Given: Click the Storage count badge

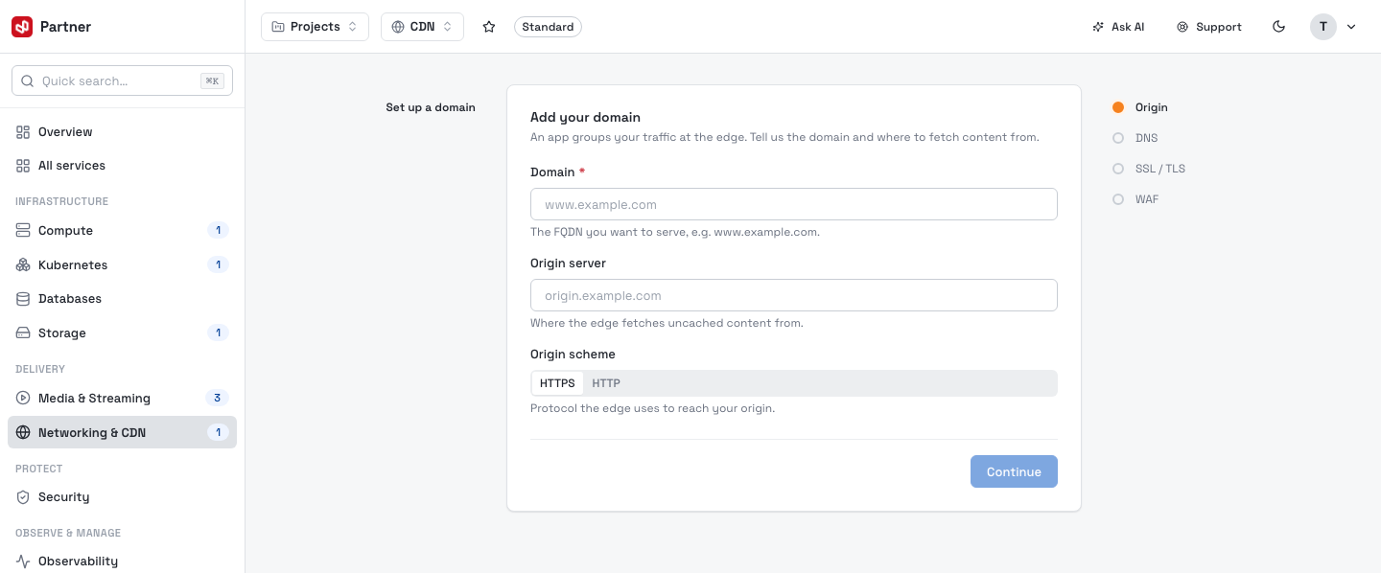Looking at the screenshot, I should point(218,333).
